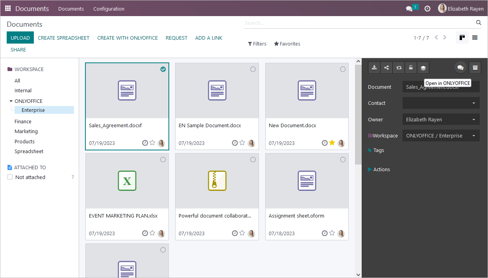Image resolution: width=488 pixels, height=278 pixels.
Task: Go to previous page arrow
Action: click(x=436, y=38)
